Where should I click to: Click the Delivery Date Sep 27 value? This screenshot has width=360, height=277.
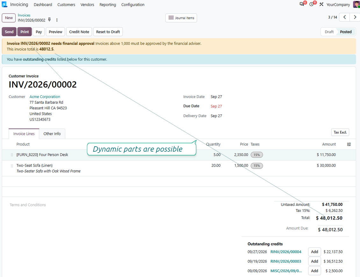point(216,116)
